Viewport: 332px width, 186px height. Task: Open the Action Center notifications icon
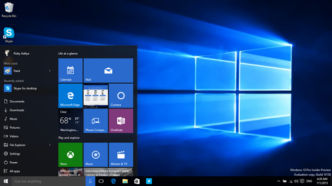pyautogui.click(x=302, y=181)
